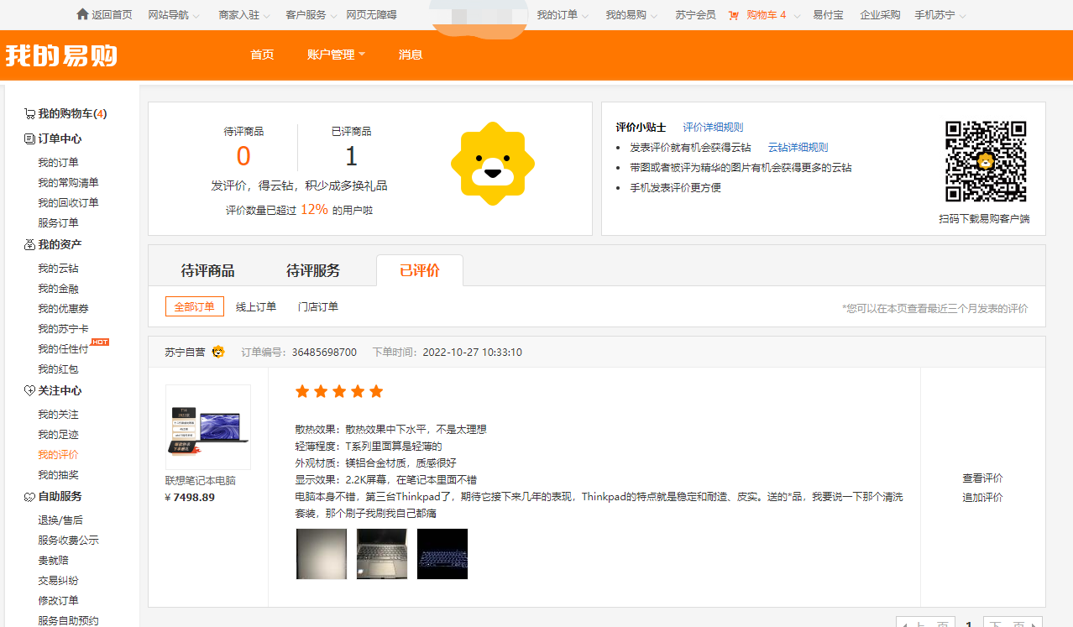
Task: Click the small lion badge next to 苏宁自营
Action: tap(218, 352)
